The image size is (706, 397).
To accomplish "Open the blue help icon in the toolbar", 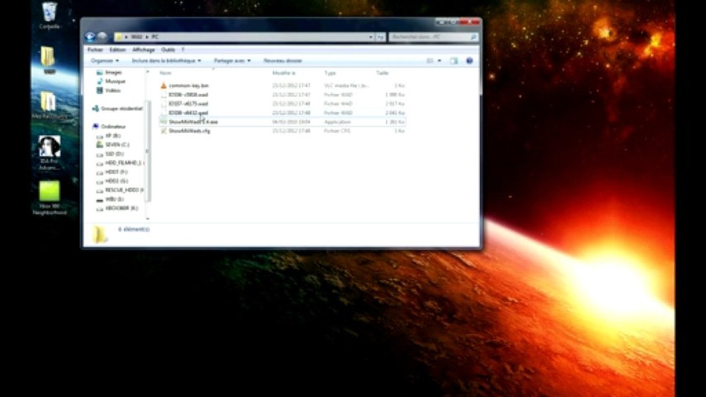I will [470, 61].
